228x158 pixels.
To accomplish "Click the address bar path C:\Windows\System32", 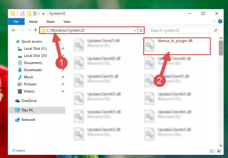I will [x=66, y=30].
